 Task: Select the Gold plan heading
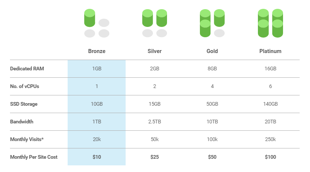(212, 51)
